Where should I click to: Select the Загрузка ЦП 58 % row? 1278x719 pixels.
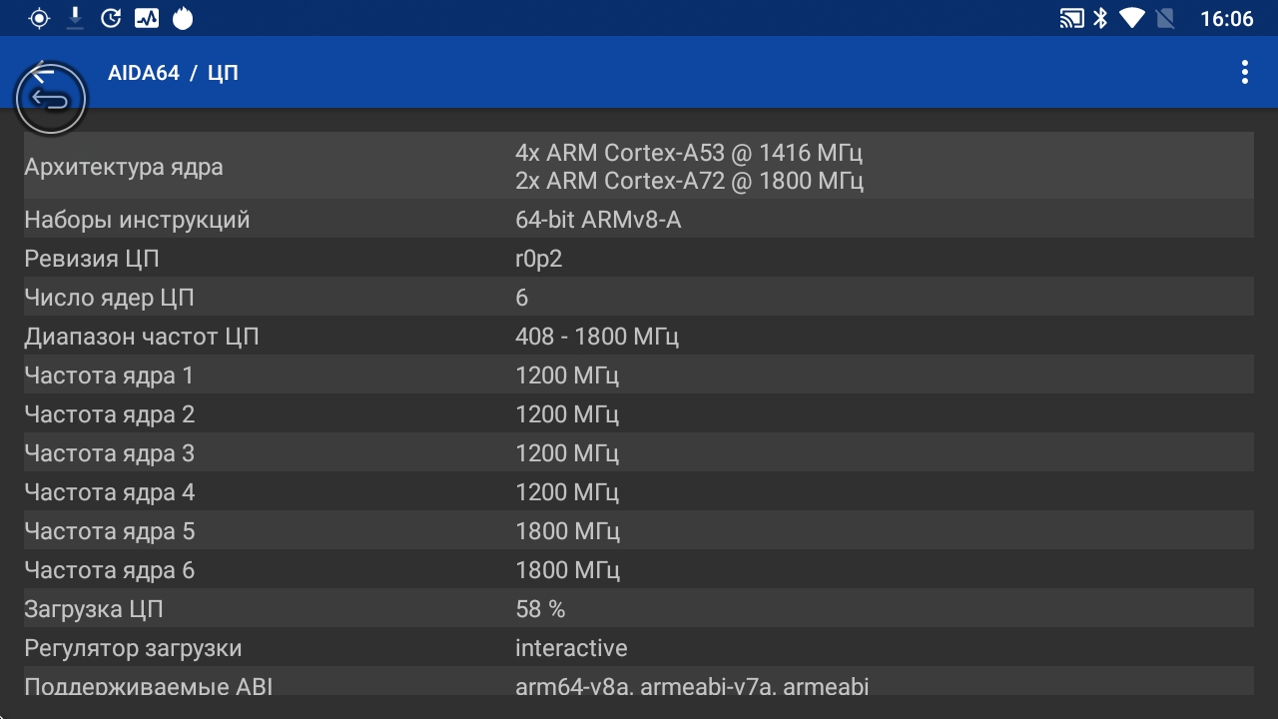point(639,609)
